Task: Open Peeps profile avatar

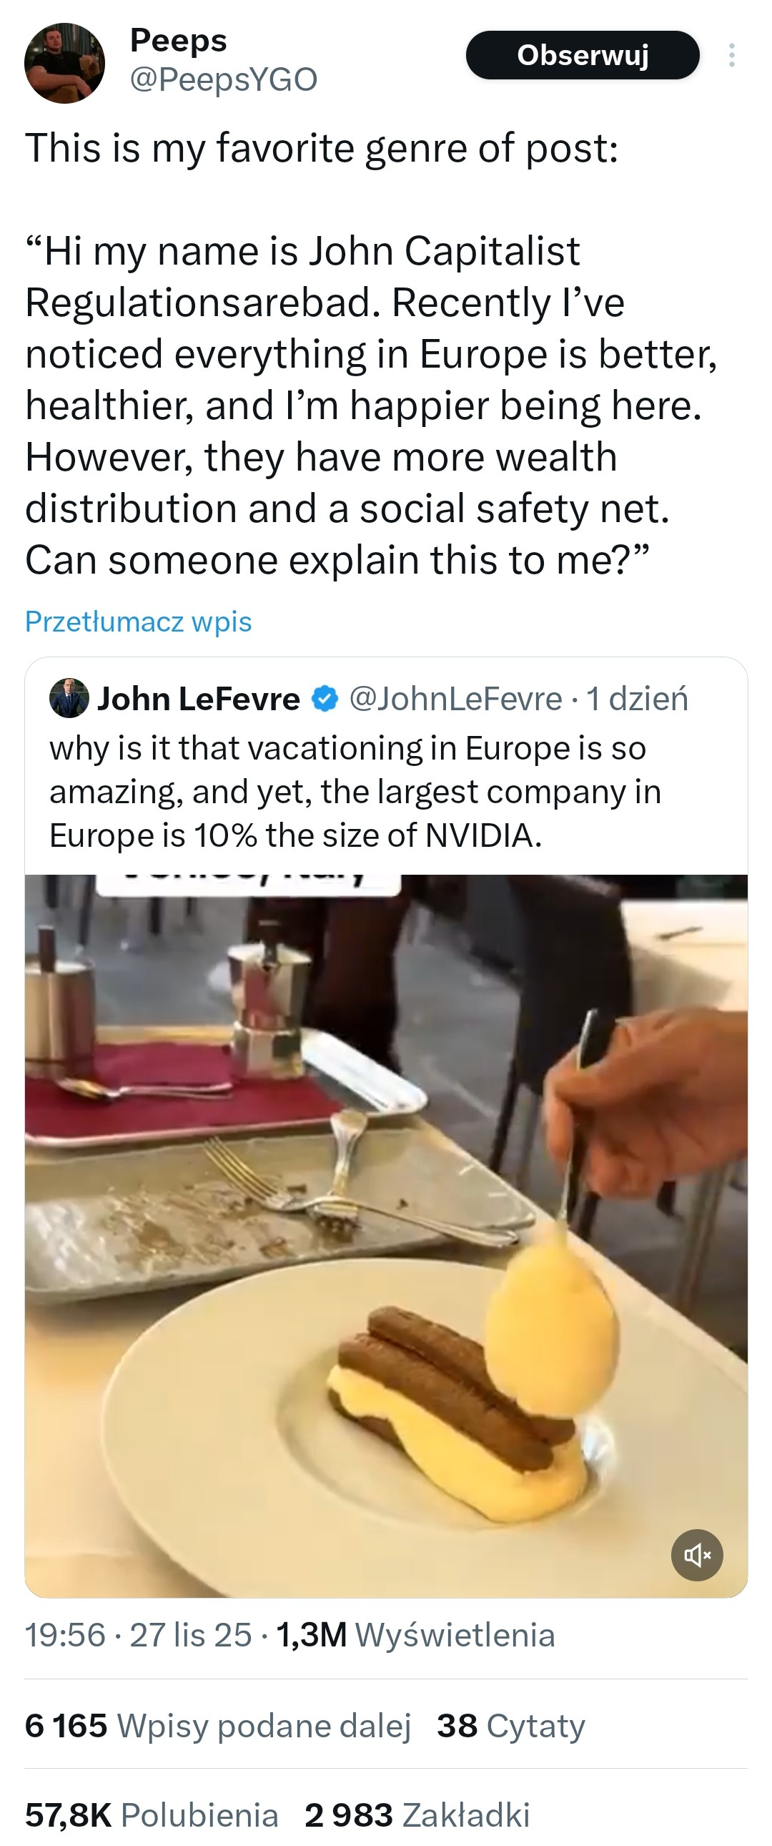Action: 64,63
